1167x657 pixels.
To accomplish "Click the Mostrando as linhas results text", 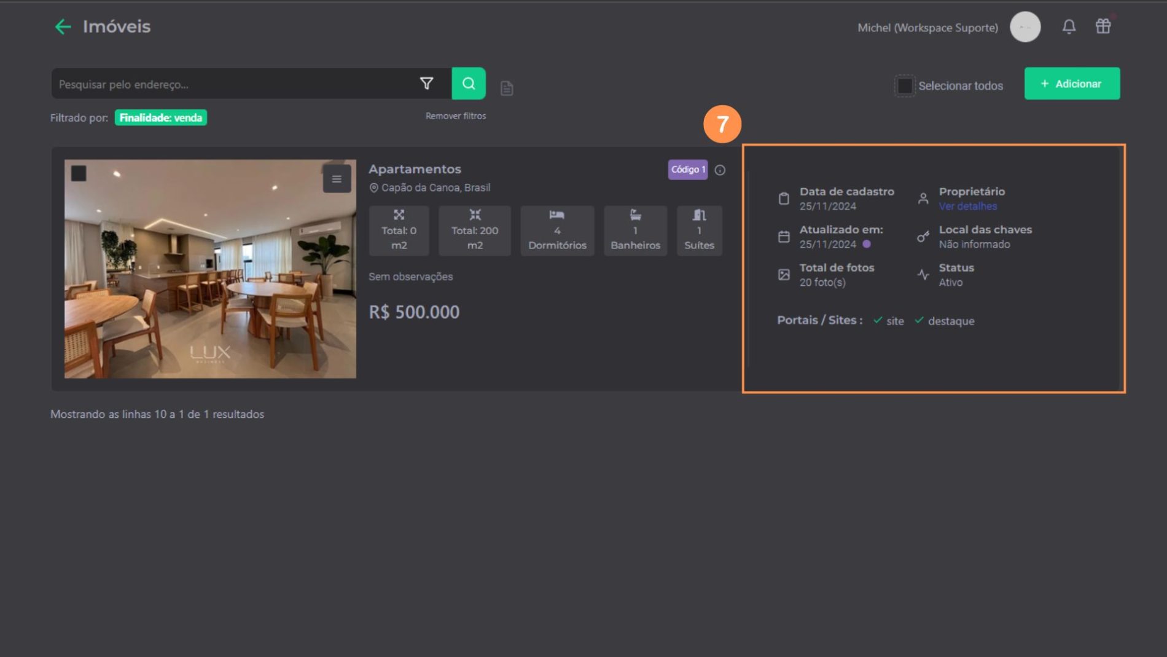I will (157, 414).
